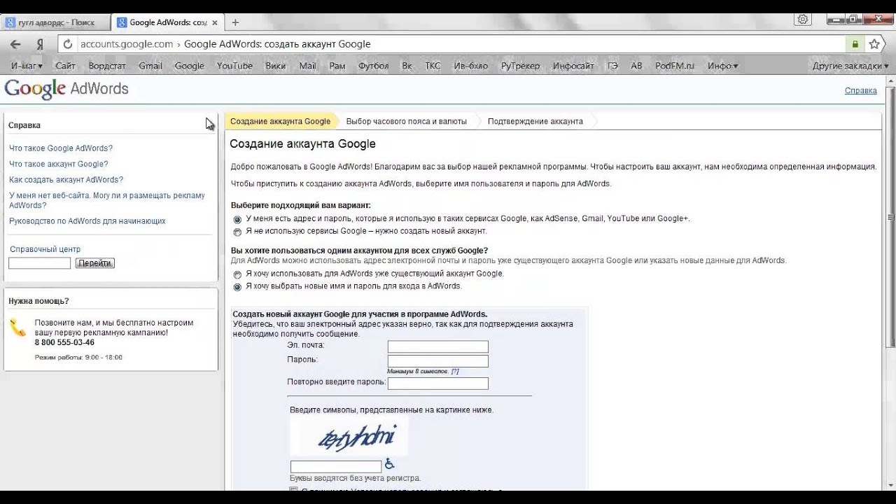896x504 pixels.
Task: Close the Google AdWords tab
Action: (215, 22)
